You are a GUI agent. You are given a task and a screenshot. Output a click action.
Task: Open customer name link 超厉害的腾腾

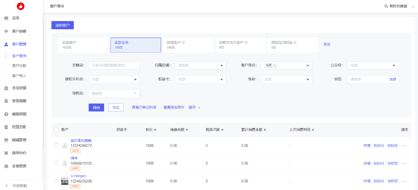[81, 141]
